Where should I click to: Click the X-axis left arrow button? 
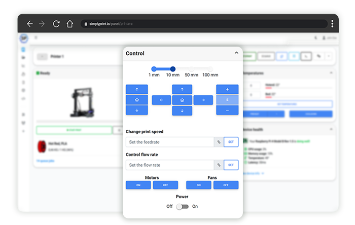click(x=161, y=100)
